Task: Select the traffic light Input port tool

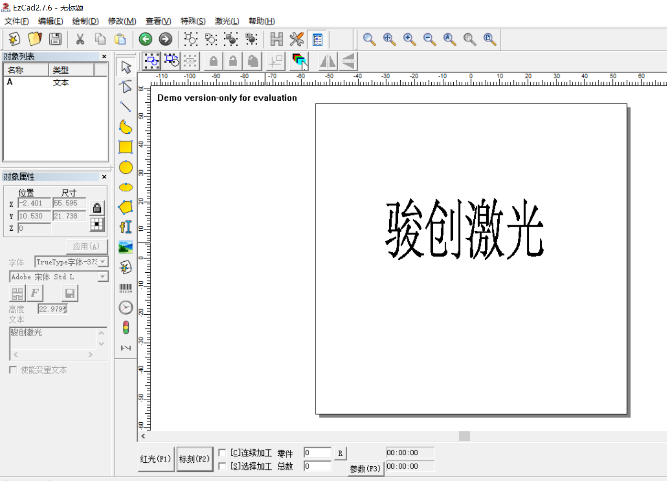Action: [126, 328]
